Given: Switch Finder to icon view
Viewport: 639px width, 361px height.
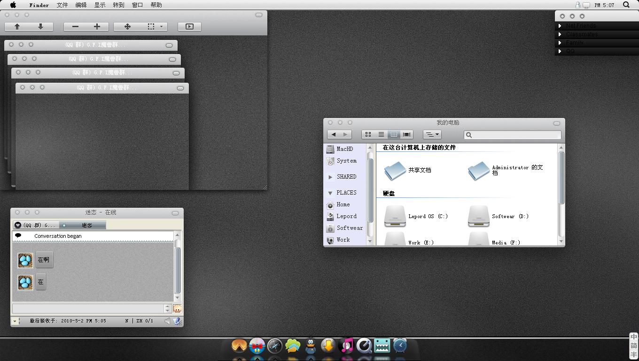Looking at the screenshot, I should (368, 134).
